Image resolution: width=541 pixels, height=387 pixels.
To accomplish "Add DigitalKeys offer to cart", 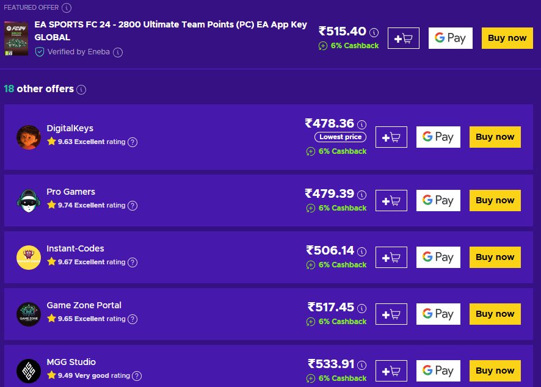I will pos(391,137).
